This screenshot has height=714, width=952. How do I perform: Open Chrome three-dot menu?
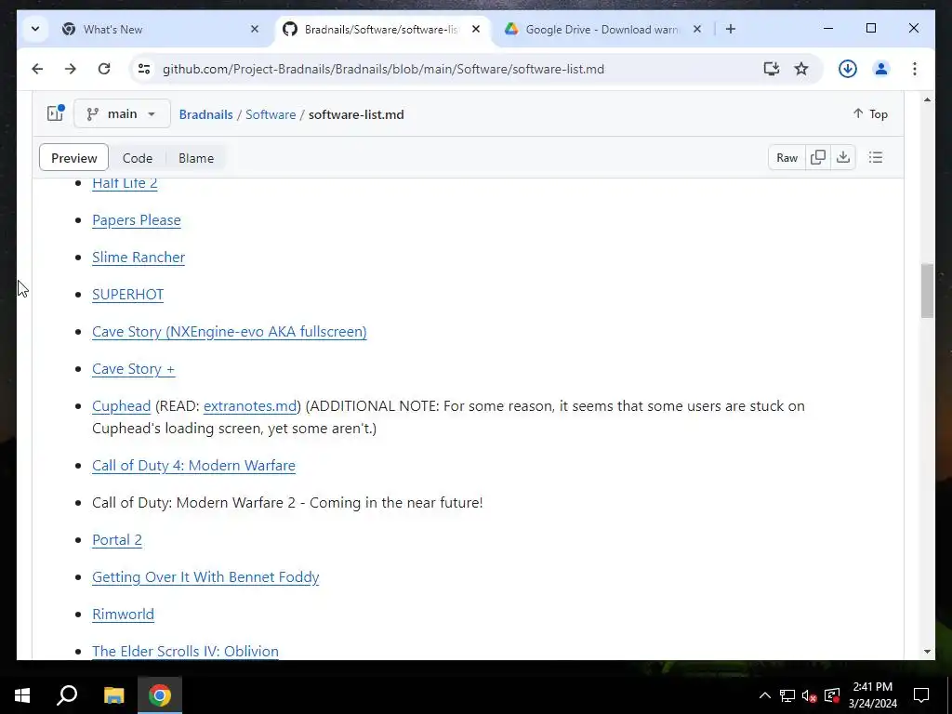[915, 69]
